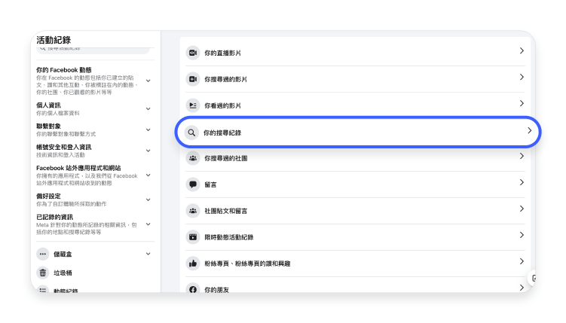Open the 社團貼文和留言 row
Viewport: 566px width, 323px height.
[356, 210]
